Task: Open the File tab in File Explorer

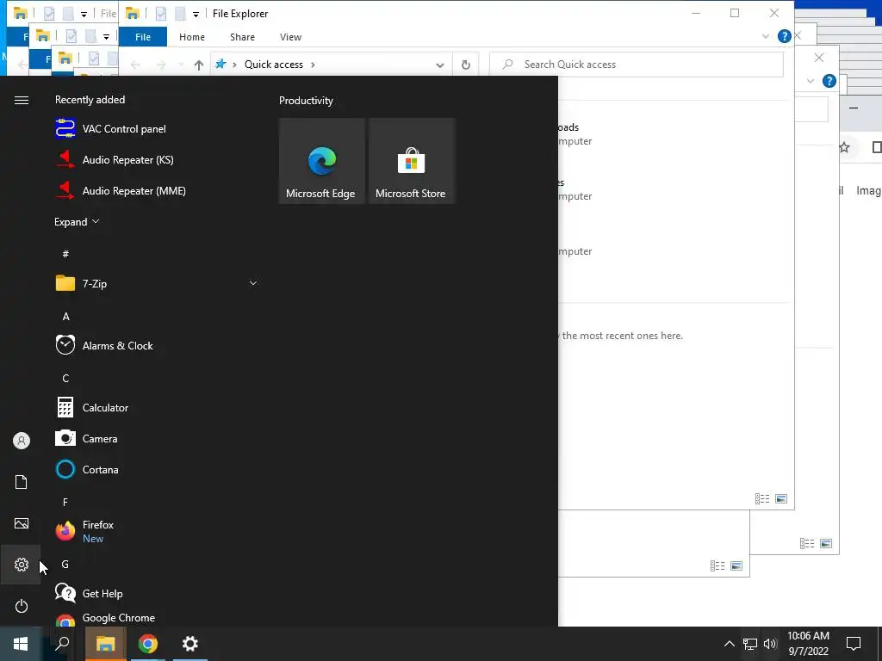Action: point(143,37)
